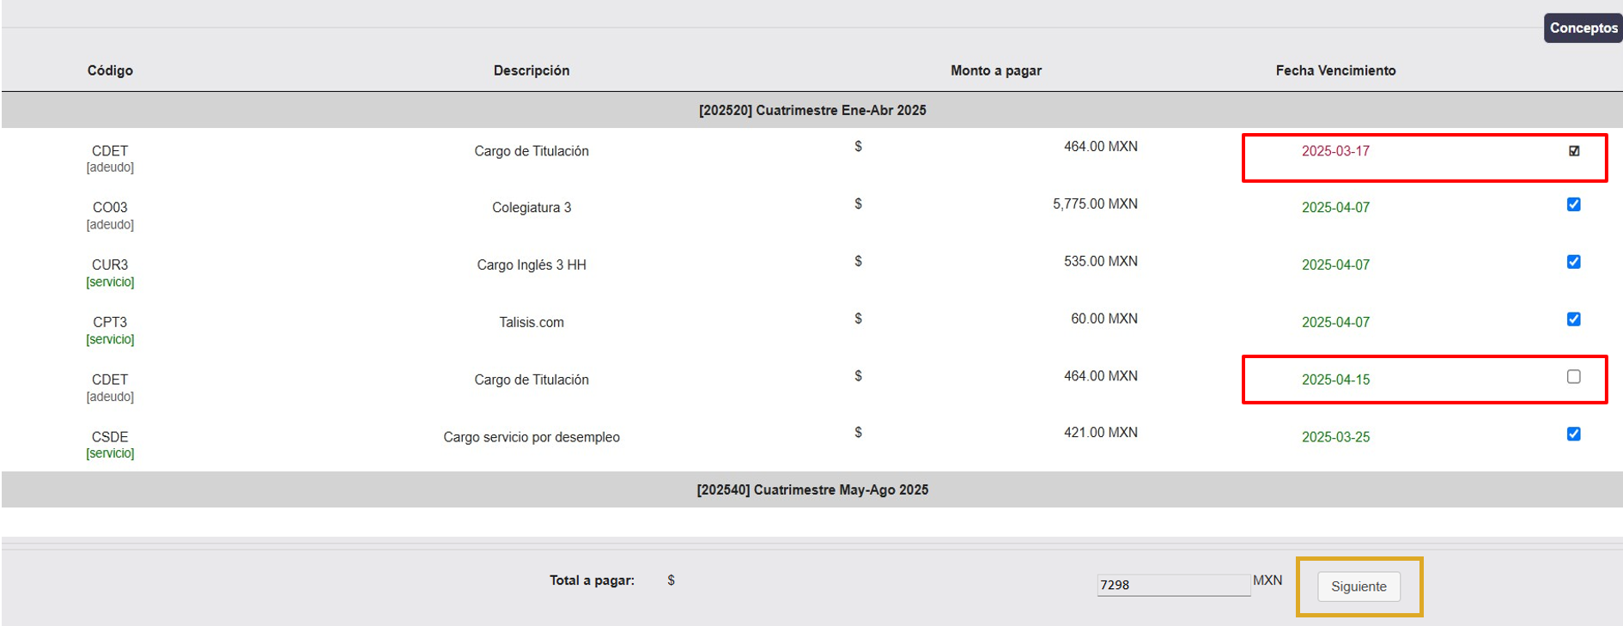Click the Cuatrimestre May-Ago 2025 section header
The image size is (1623, 626).
coord(811,489)
